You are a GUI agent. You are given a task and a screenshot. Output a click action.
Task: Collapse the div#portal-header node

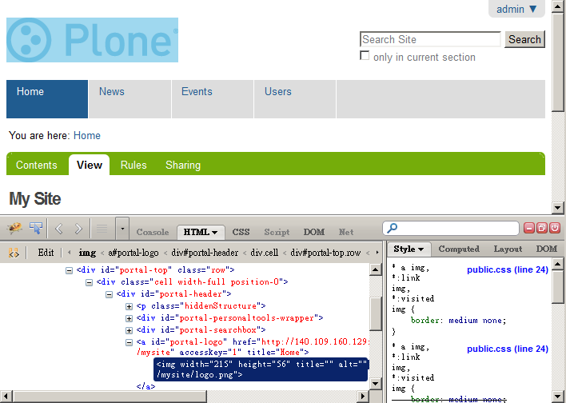click(x=109, y=294)
